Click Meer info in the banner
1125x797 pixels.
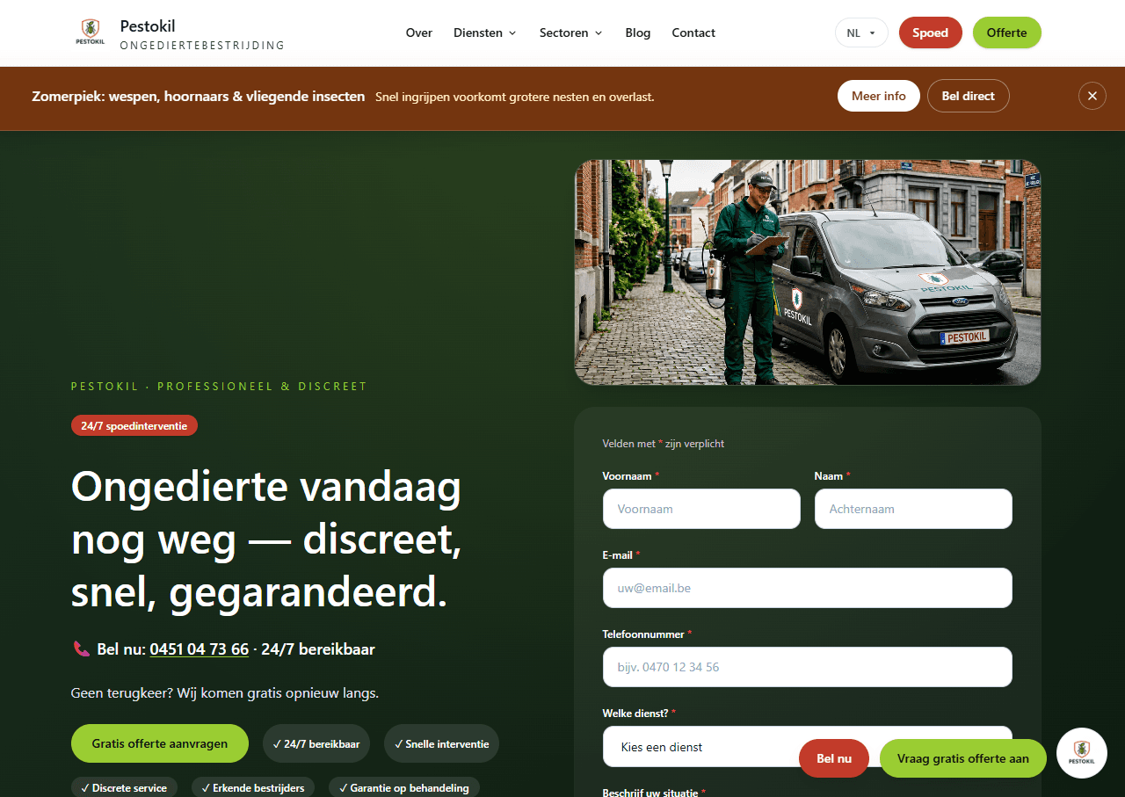pos(879,96)
